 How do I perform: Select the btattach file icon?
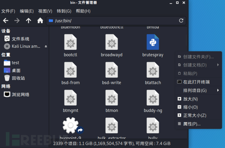(153, 70)
